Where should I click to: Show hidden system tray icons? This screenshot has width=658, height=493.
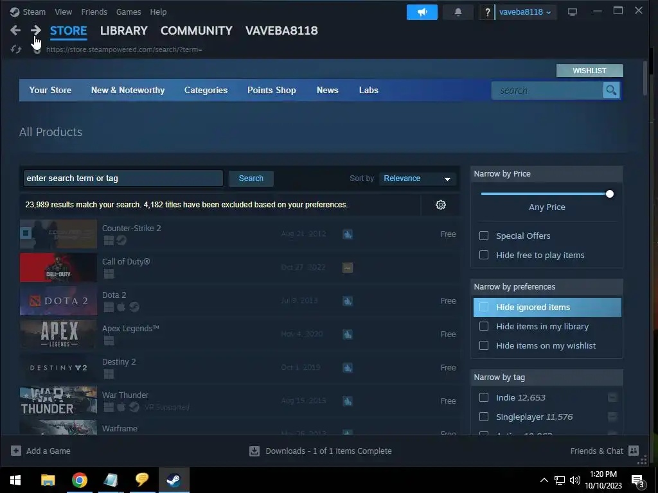[544, 480]
